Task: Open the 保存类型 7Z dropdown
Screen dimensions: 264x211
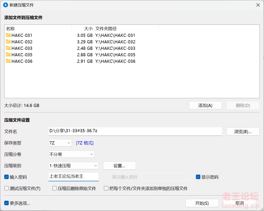Action: [x=60, y=143]
